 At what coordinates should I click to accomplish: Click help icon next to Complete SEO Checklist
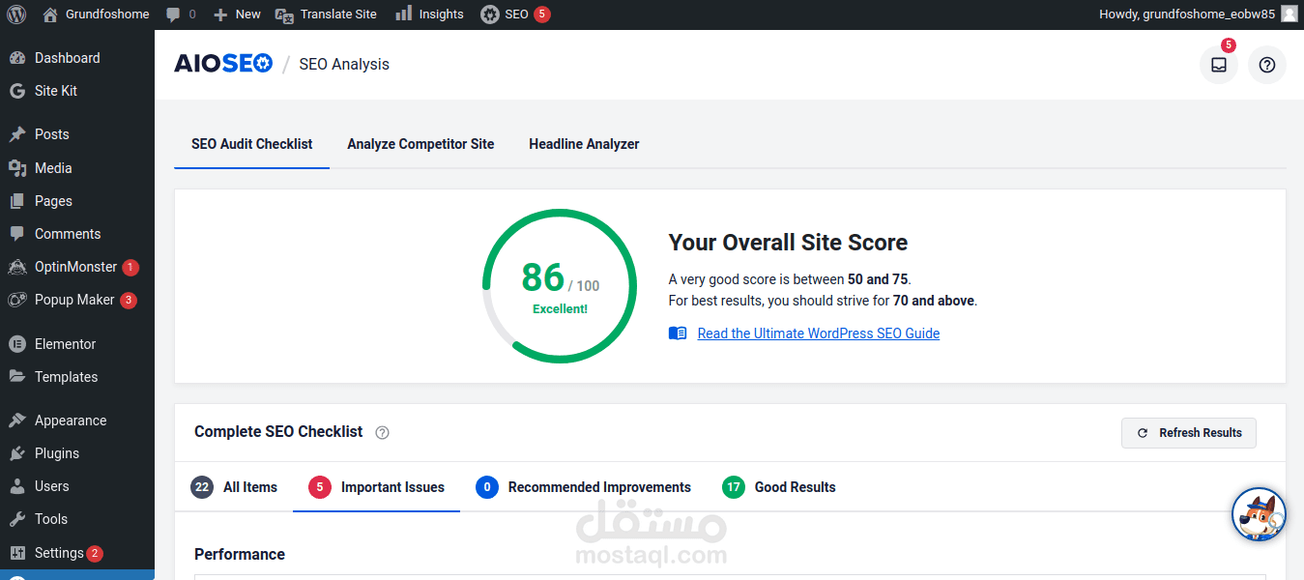click(x=382, y=432)
